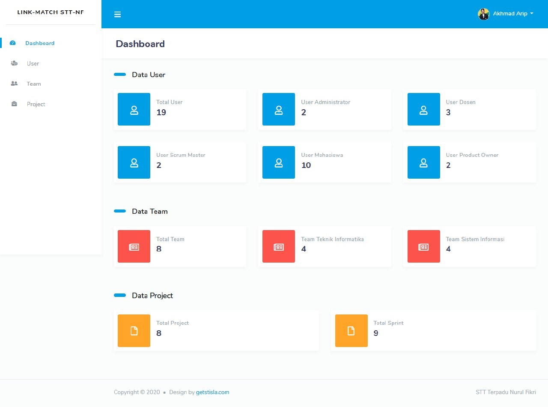This screenshot has height=407, width=548.
Task: Click the User Administrator card icon
Action: (x=279, y=109)
